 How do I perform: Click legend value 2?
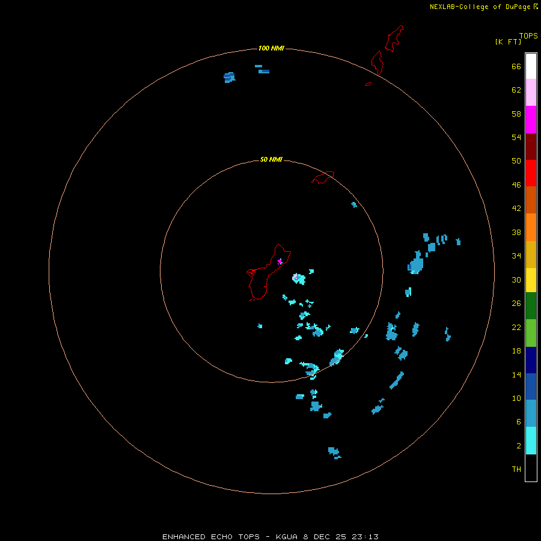pyautogui.click(x=519, y=445)
